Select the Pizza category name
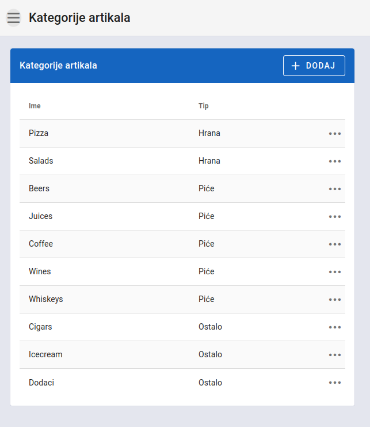370x427 pixels. [x=39, y=133]
